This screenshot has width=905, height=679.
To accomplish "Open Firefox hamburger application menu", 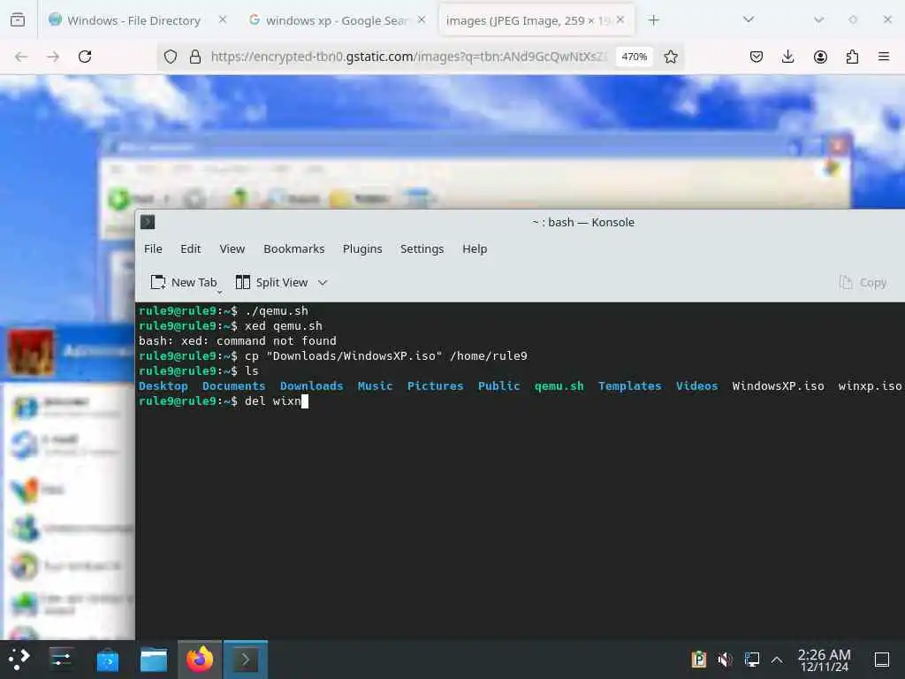I will pyautogui.click(x=884, y=57).
